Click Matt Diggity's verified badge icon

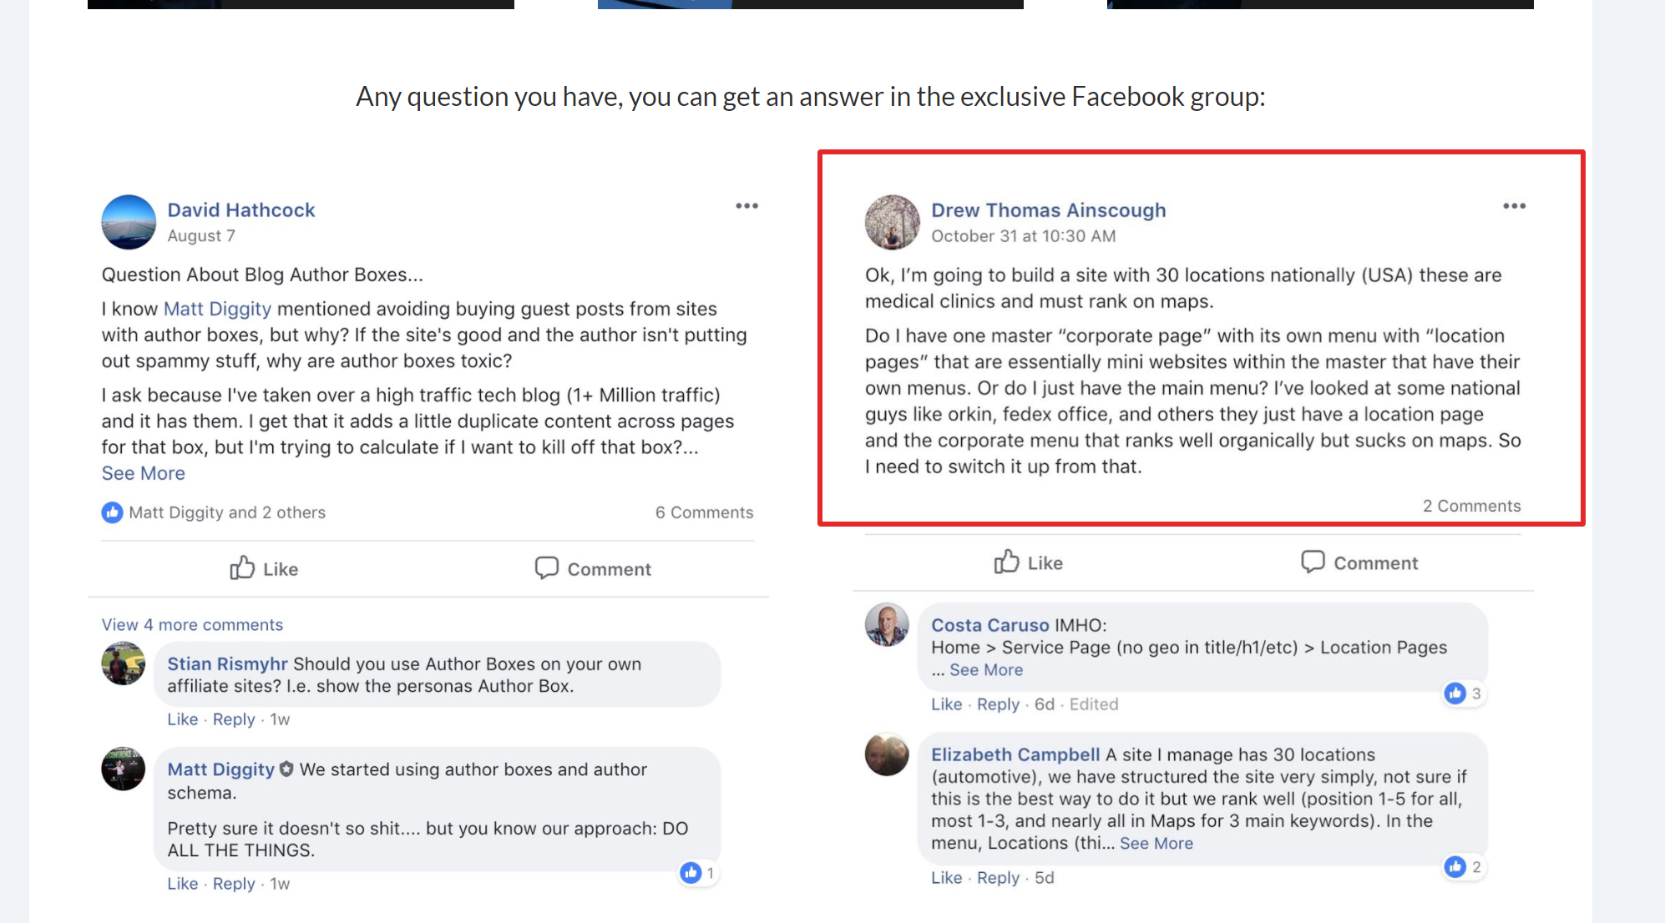[x=286, y=769]
